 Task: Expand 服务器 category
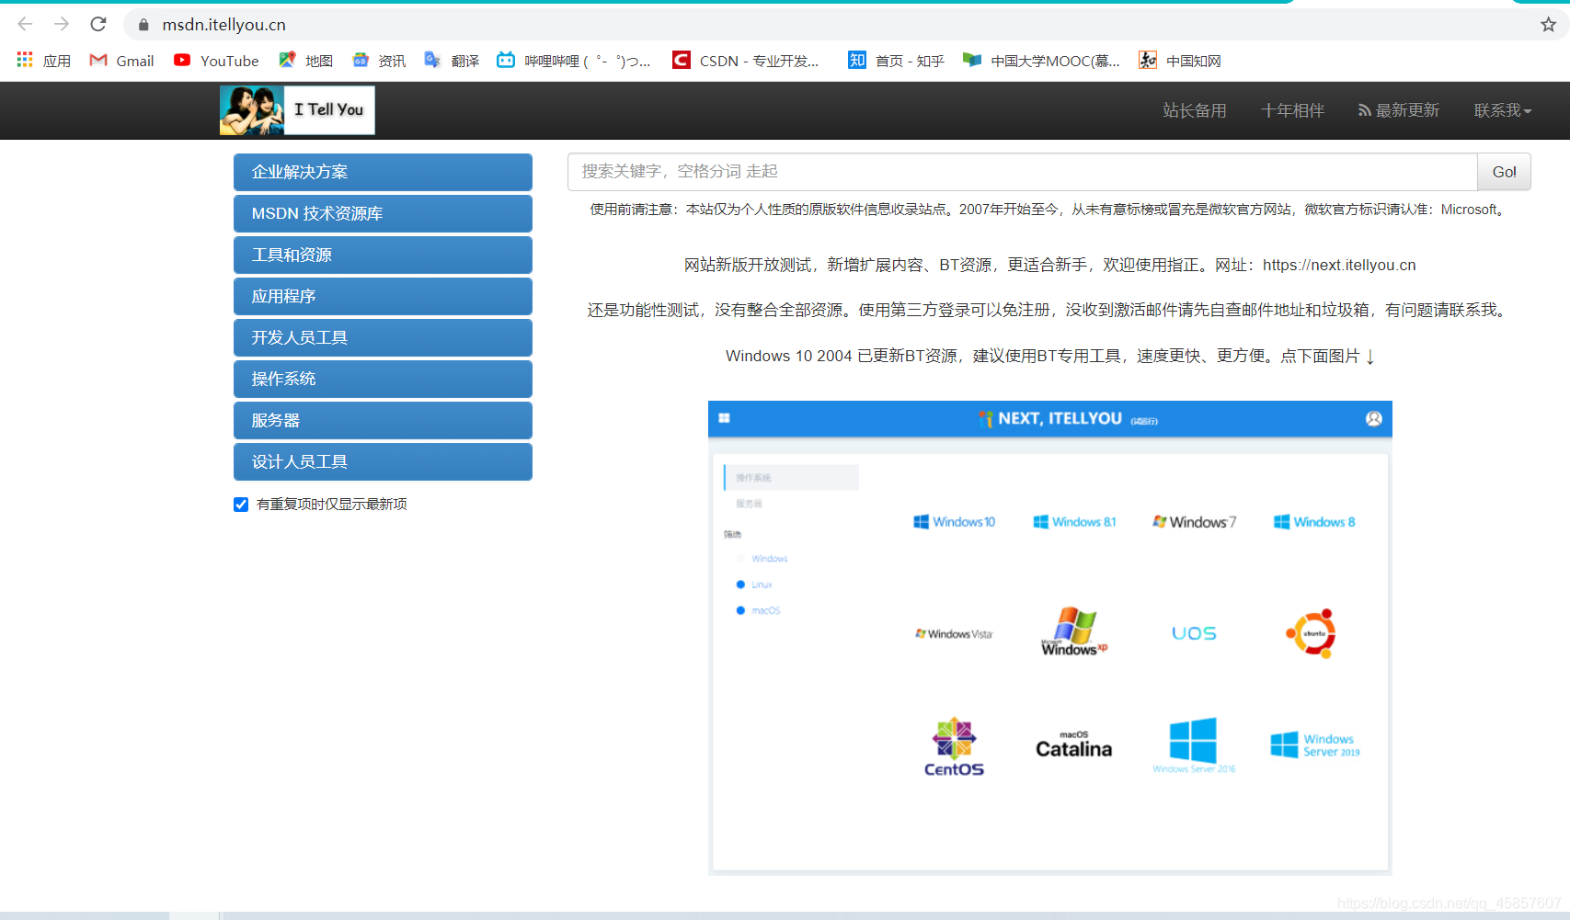pyautogui.click(x=383, y=420)
